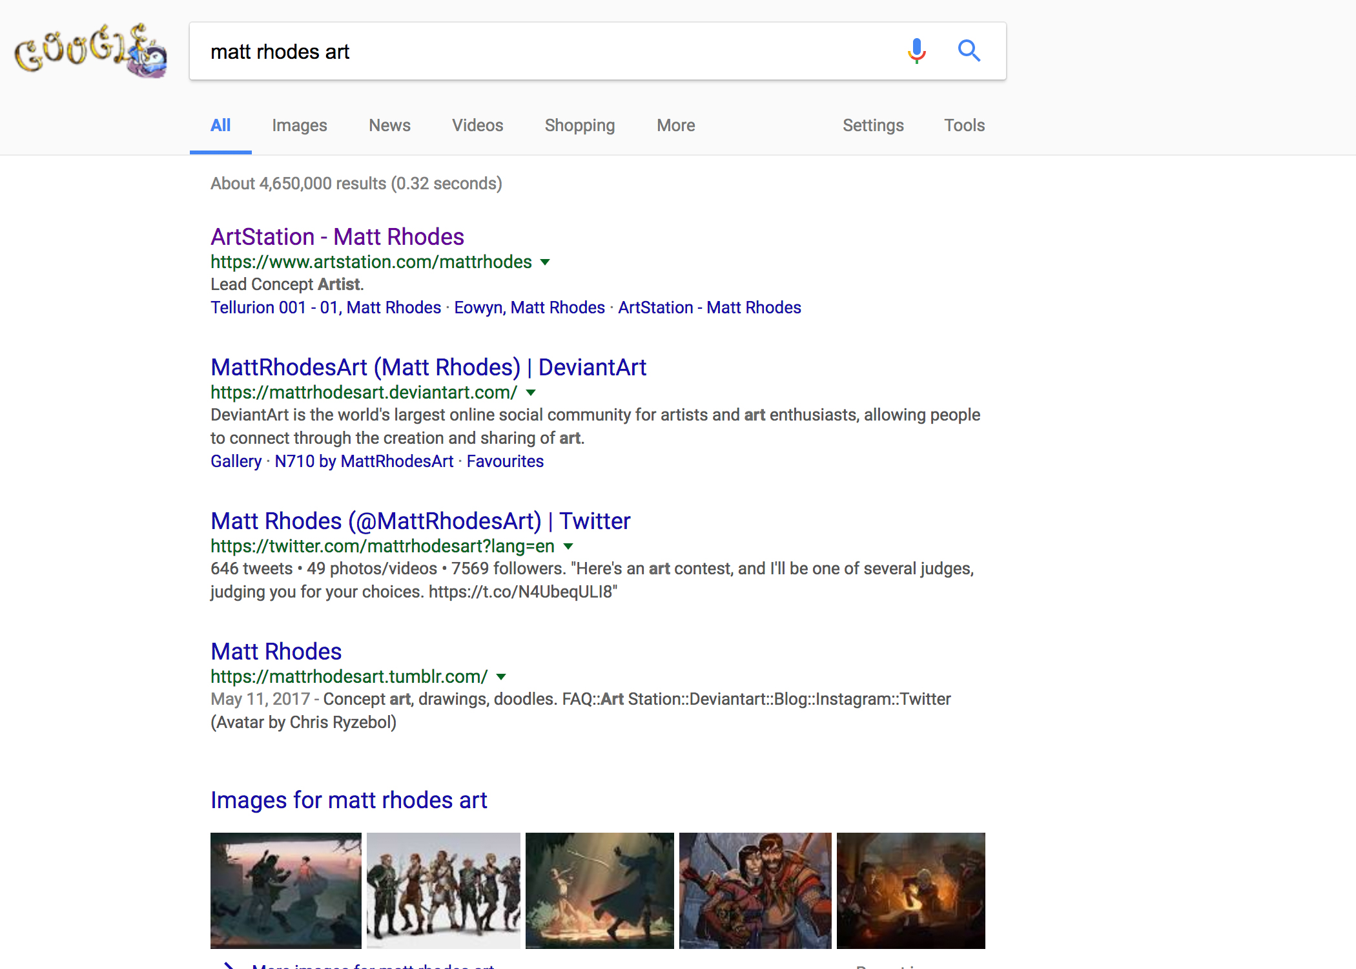This screenshot has width=1356, height=969.
Task: Open the Settings menu
Action: 873,125
